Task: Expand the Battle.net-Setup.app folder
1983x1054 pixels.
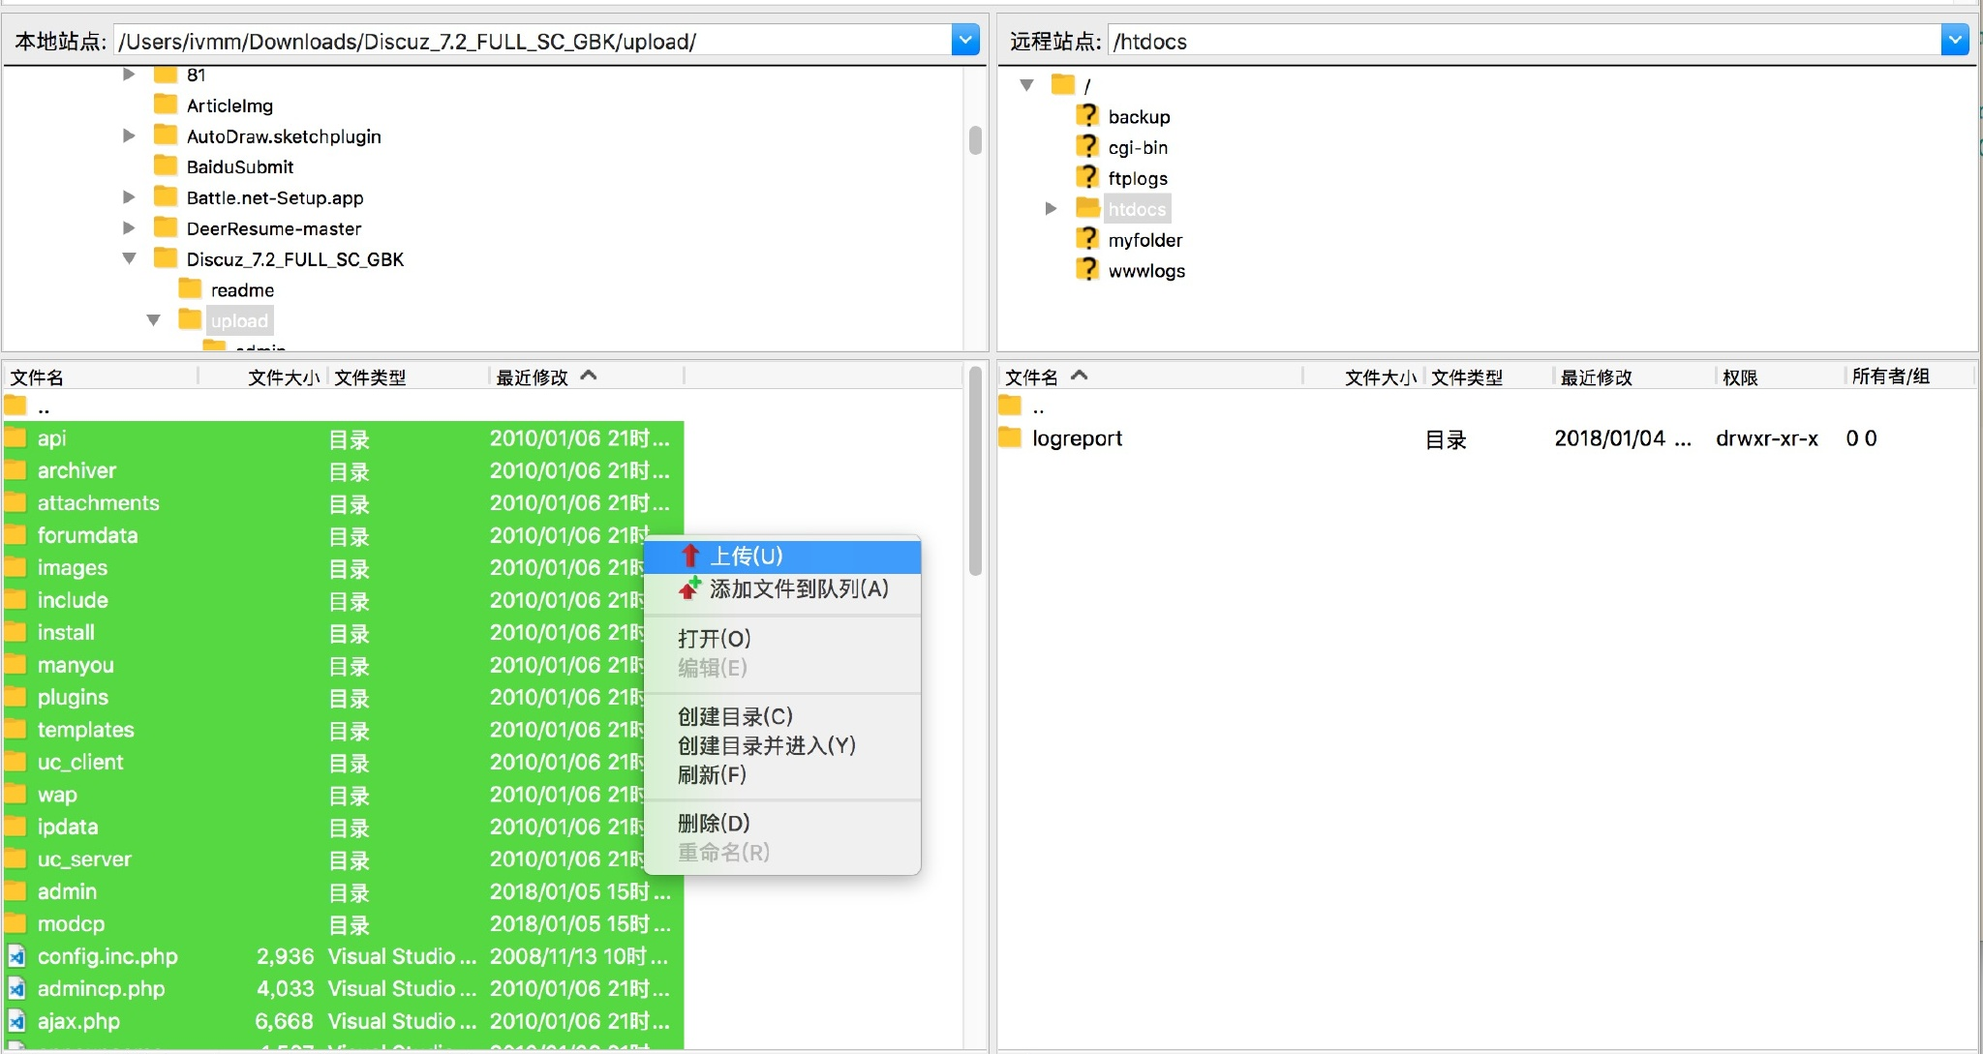Action: tap(129, 197)
